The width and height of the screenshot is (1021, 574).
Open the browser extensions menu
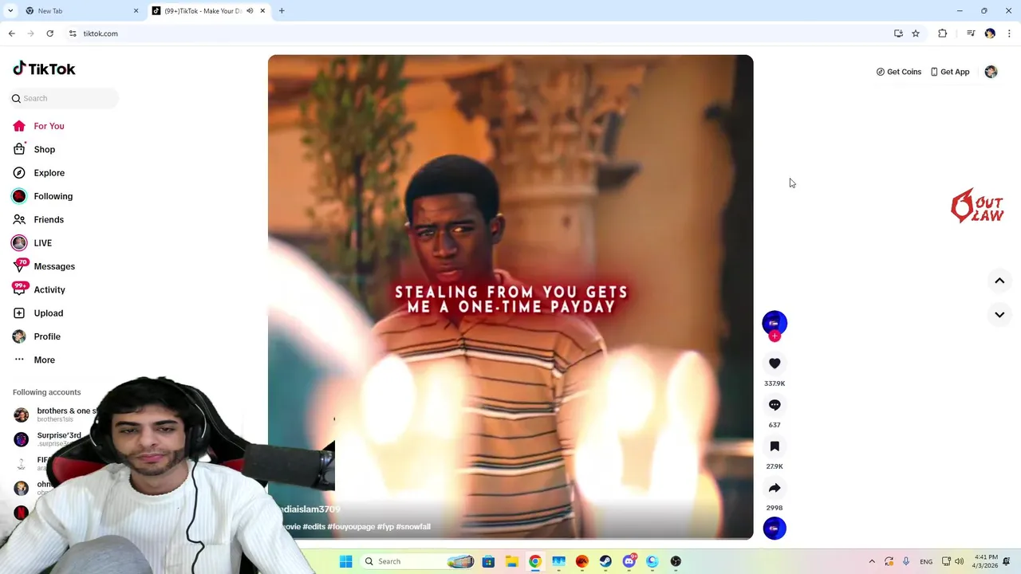(x=942, y=33)
